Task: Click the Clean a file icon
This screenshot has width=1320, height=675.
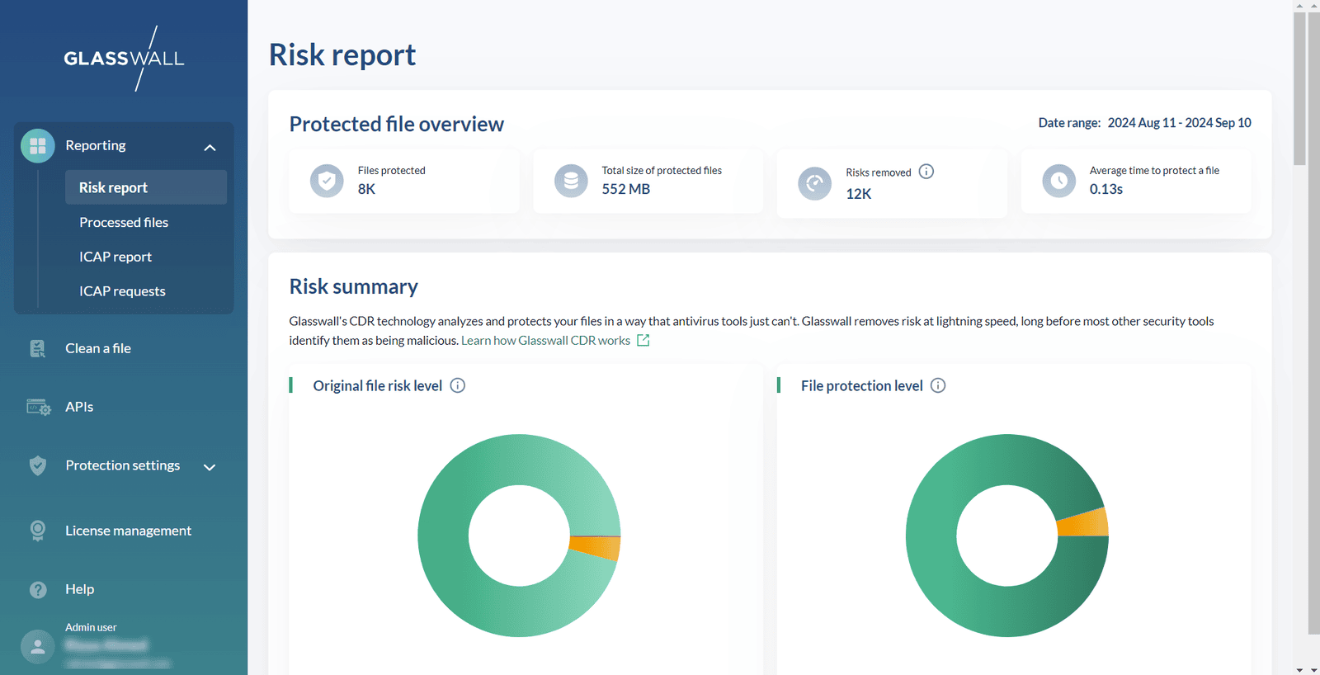Action: click(x=38, y=348)
